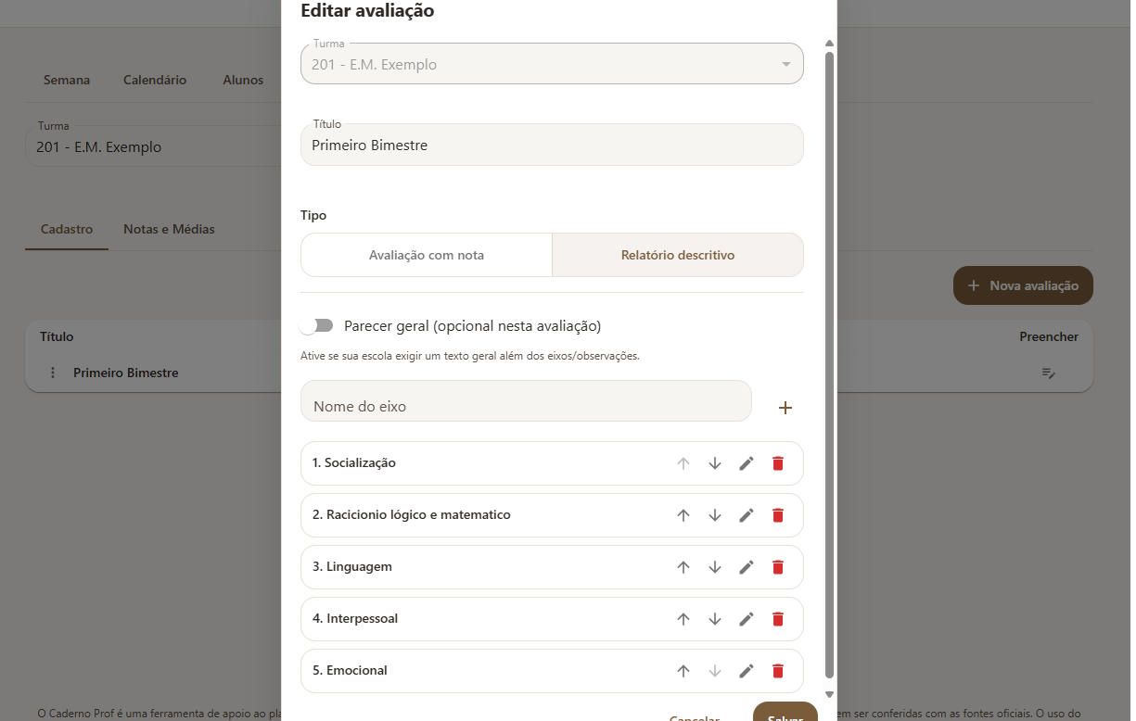Move Linguagem axis down
Viewport: 1136px width, 721px height.
coord(715,567)
